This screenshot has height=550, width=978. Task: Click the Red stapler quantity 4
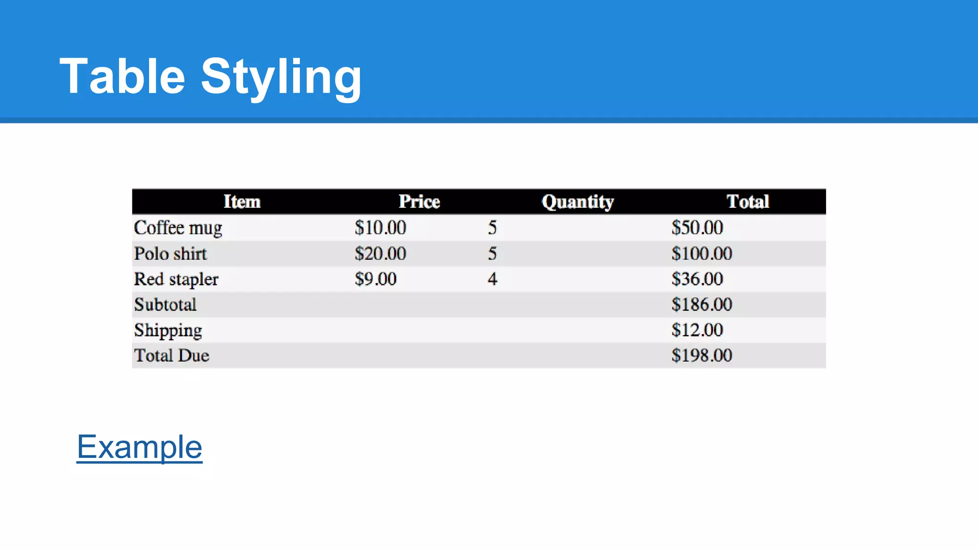pos(492,279)
